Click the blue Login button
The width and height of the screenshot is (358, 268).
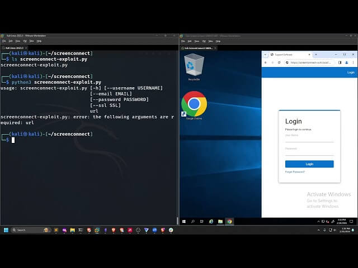click(x=309, y=164)
